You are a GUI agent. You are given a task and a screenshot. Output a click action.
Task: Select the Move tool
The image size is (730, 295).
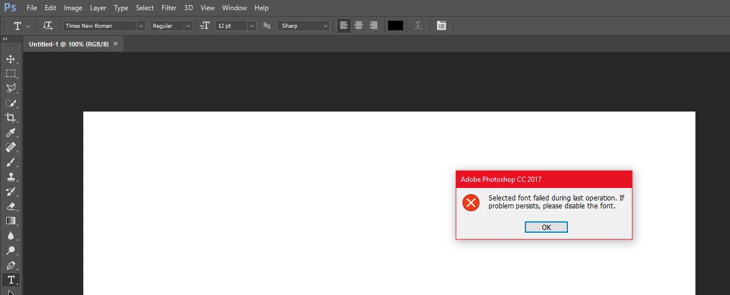[10, 59]
